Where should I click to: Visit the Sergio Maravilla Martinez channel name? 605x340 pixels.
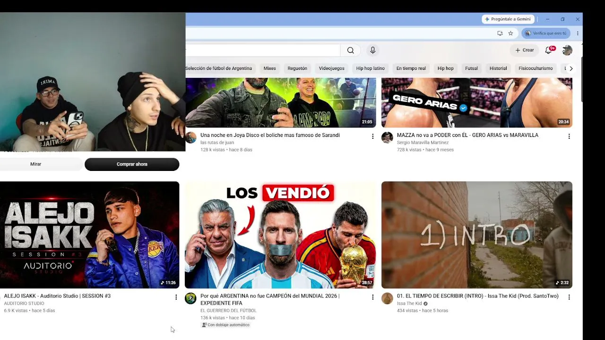[423, 143]
